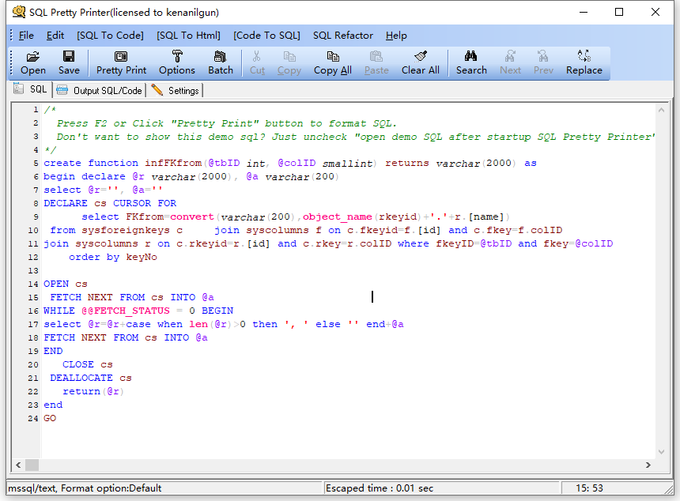Click the horizontal scrollbar left arrow
This screenshot has width=680, height=501.
18,465
